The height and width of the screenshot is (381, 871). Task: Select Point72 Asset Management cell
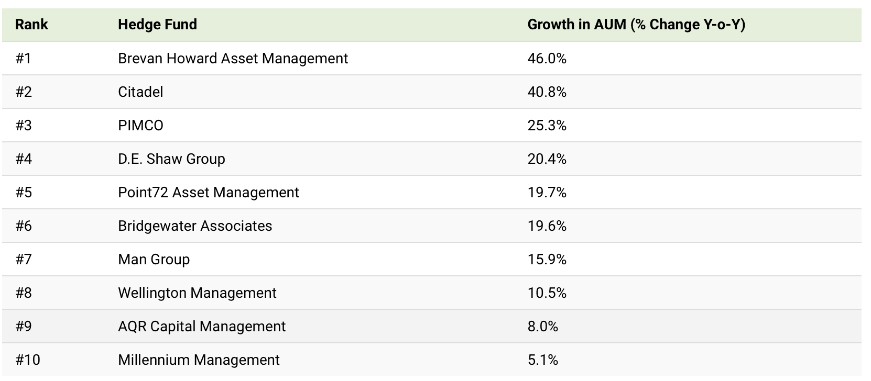(x=208, y=193)
